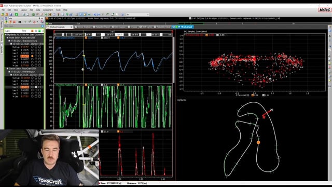This screenshot has width=332, height=187.
Task: Collapse the 4:36:44 pm log file node
Action: [11, 75]
